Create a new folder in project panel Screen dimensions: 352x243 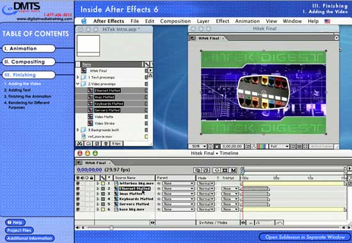coord(89,144)
